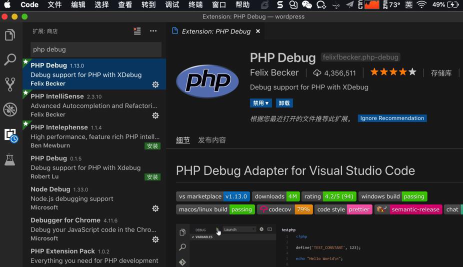Click the download count cloud icon

317,73
